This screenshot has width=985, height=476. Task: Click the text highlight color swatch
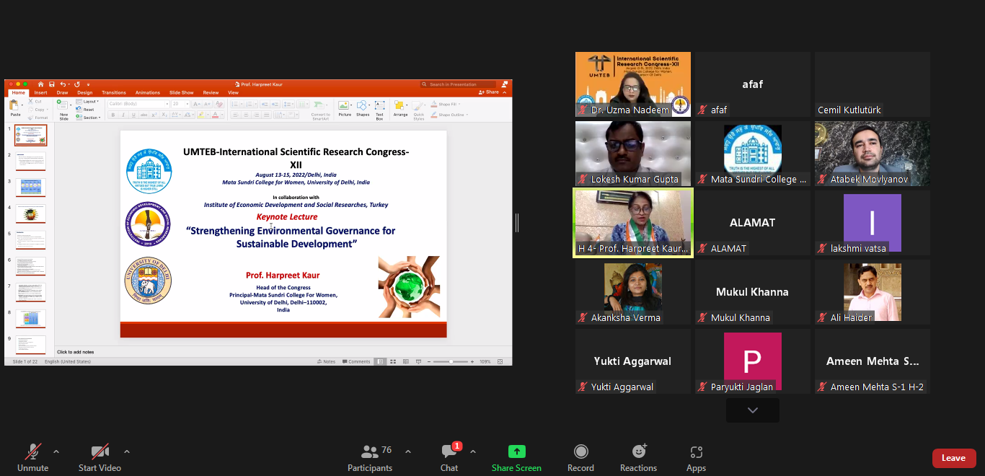point(201,115)
